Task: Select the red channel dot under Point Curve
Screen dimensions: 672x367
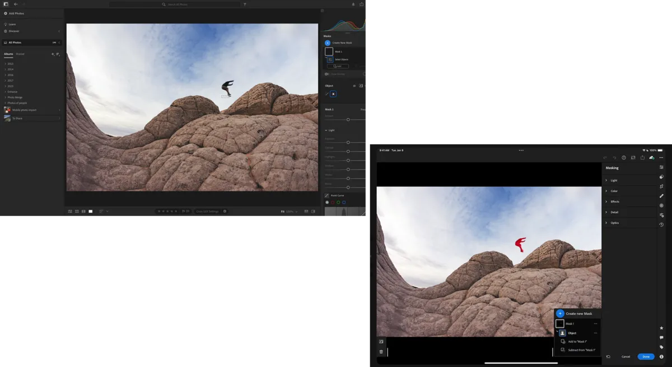Action: tap(333, 202)
